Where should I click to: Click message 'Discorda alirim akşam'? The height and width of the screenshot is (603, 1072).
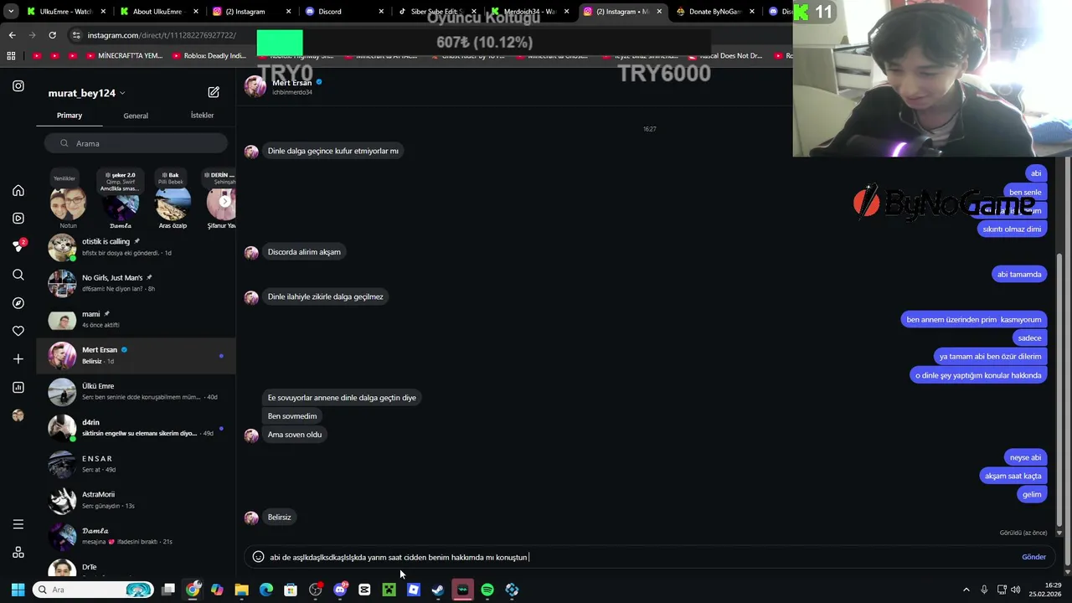pyautogui.click(x=304, y=252)
